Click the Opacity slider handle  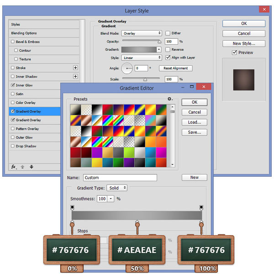point(159,42)
